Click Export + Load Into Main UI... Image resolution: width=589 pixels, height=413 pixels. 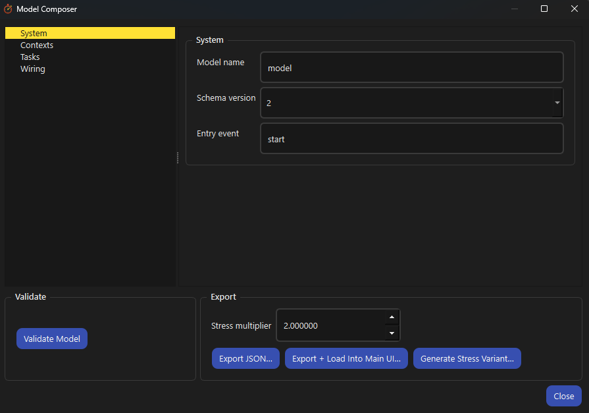pos(346,358)
